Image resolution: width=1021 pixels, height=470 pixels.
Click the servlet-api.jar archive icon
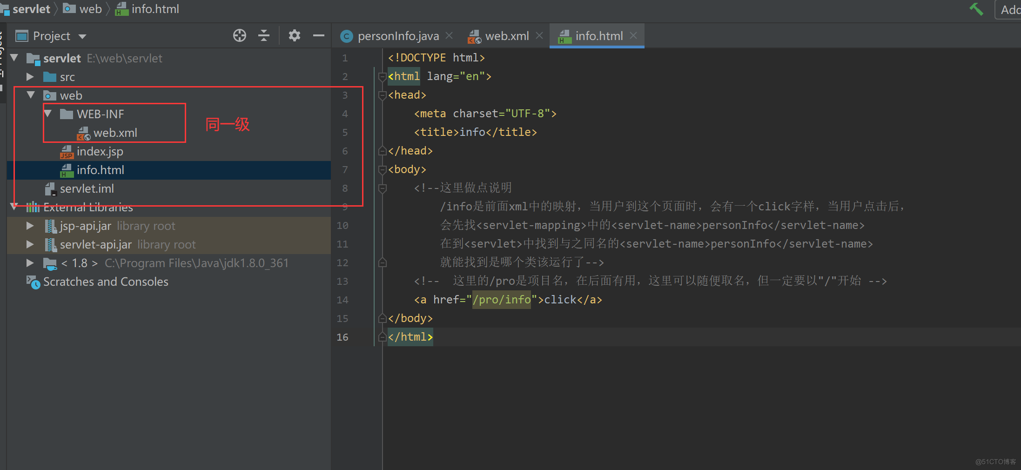pos(51,245)
